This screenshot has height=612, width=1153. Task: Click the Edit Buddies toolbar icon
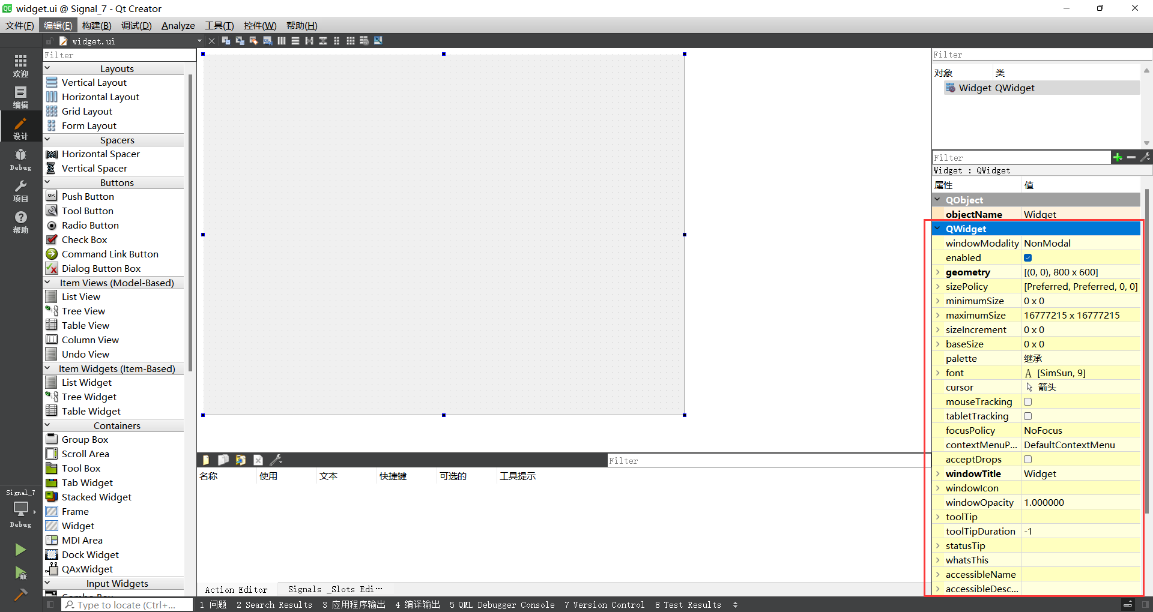point(253,41)
